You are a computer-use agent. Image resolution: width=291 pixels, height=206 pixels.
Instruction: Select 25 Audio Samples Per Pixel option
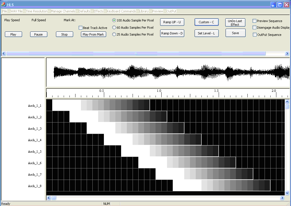coord(114,34)
